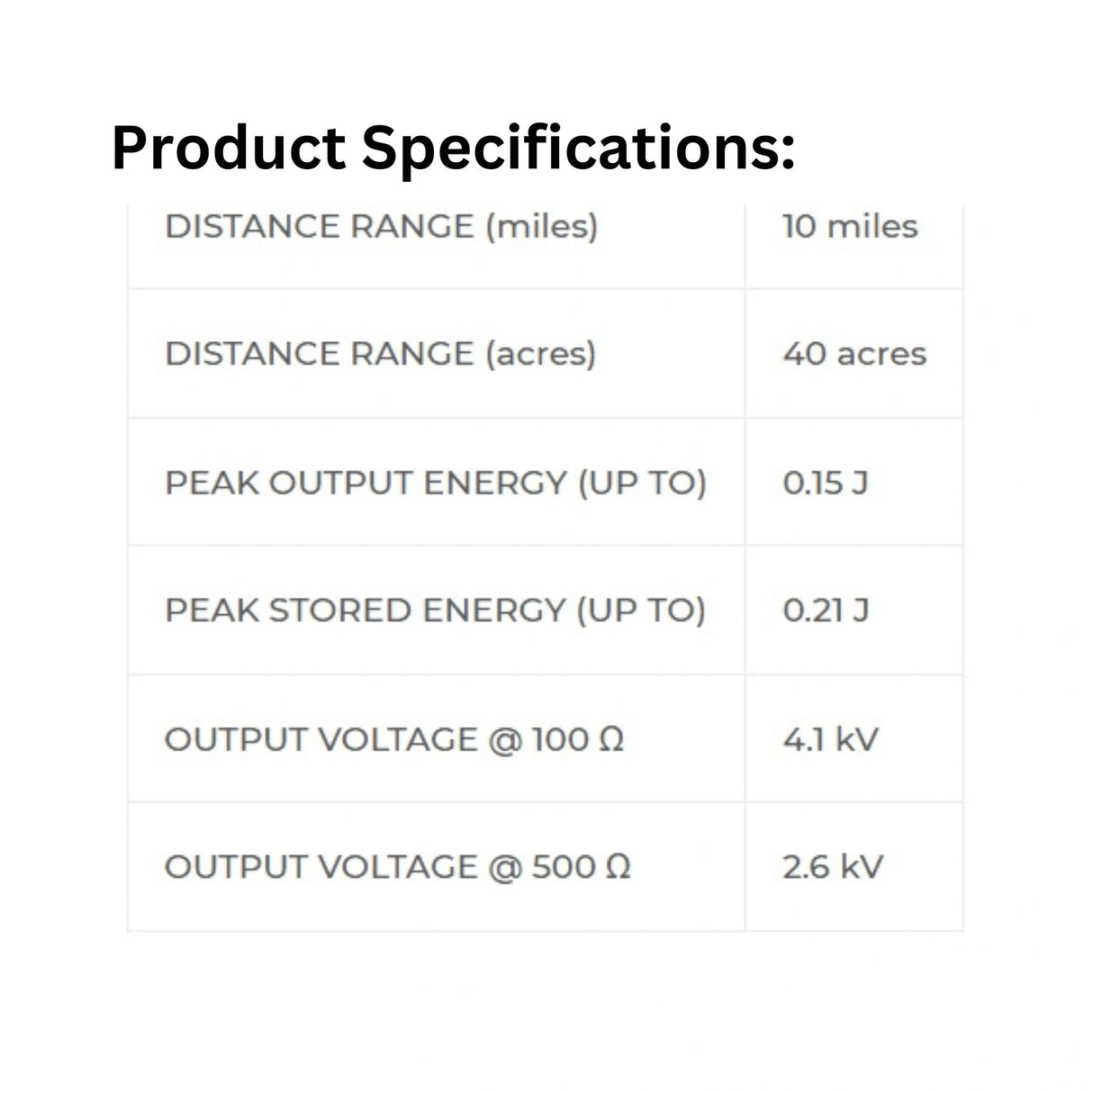Click the 2.6 kV value
1093x1093 pixels.
[x=832, y=867]
